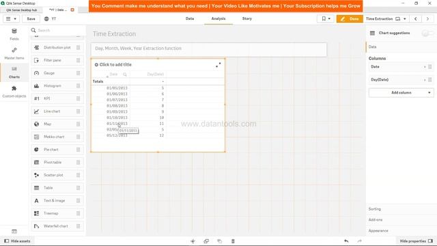Go to previous sheet arrow
The width and height of the screenshot is (437, 246).
tap(416, 18)
